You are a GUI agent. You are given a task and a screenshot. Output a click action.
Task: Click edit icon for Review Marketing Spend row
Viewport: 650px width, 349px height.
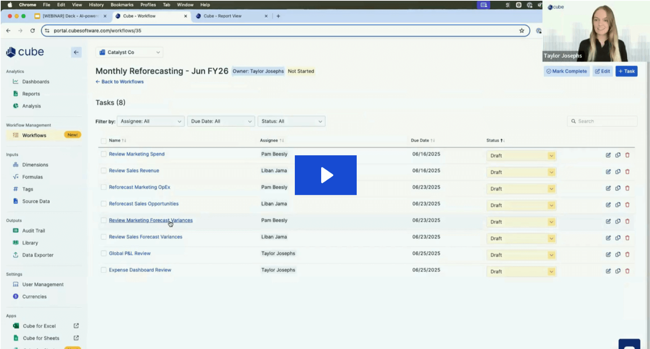608,155
